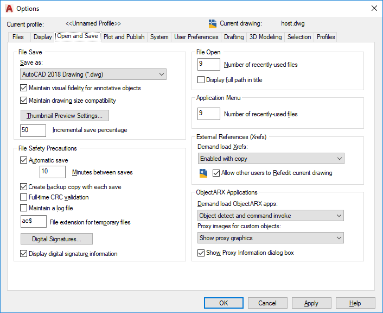Image resolution: width=383 pixels, height=313 pixels.
Task: Switch to the Plot and Publish tab
Action: click(124, 37)
